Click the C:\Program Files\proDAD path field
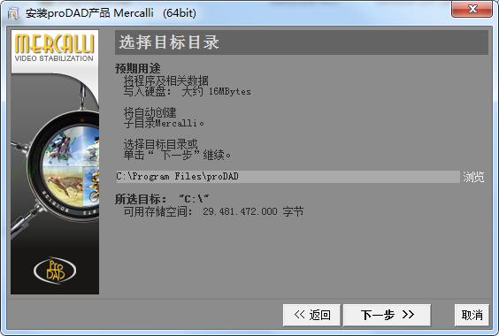 [x=288, y=177]
